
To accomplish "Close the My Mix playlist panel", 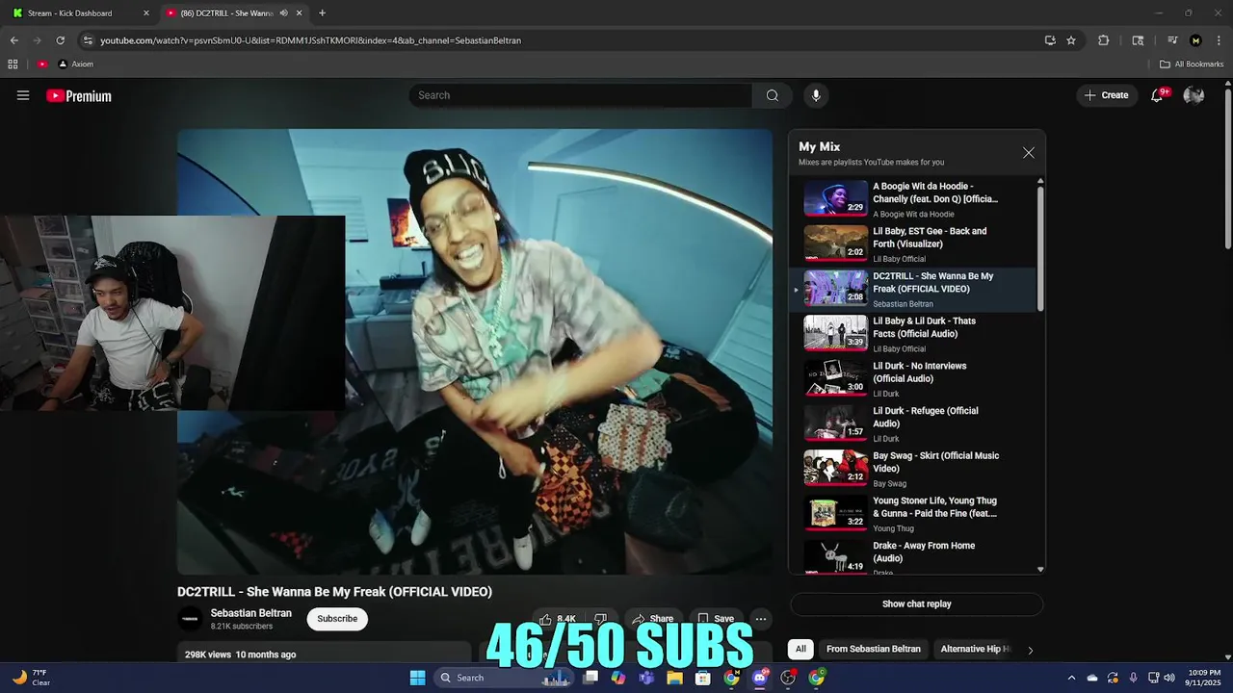I will pyautogui.click(x=1029, y=153).
